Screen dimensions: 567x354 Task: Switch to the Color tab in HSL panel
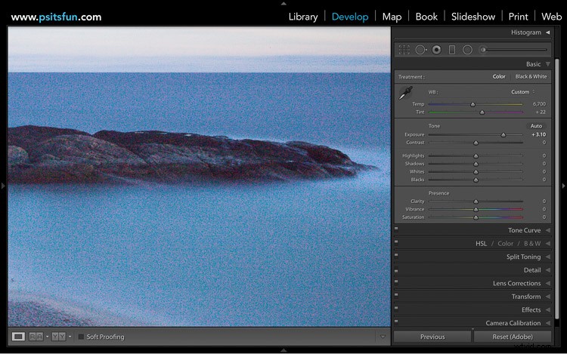(x=505, y=244)
